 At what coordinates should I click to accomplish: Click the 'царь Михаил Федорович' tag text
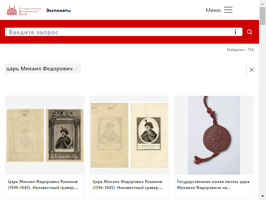[x=39, y=68]
